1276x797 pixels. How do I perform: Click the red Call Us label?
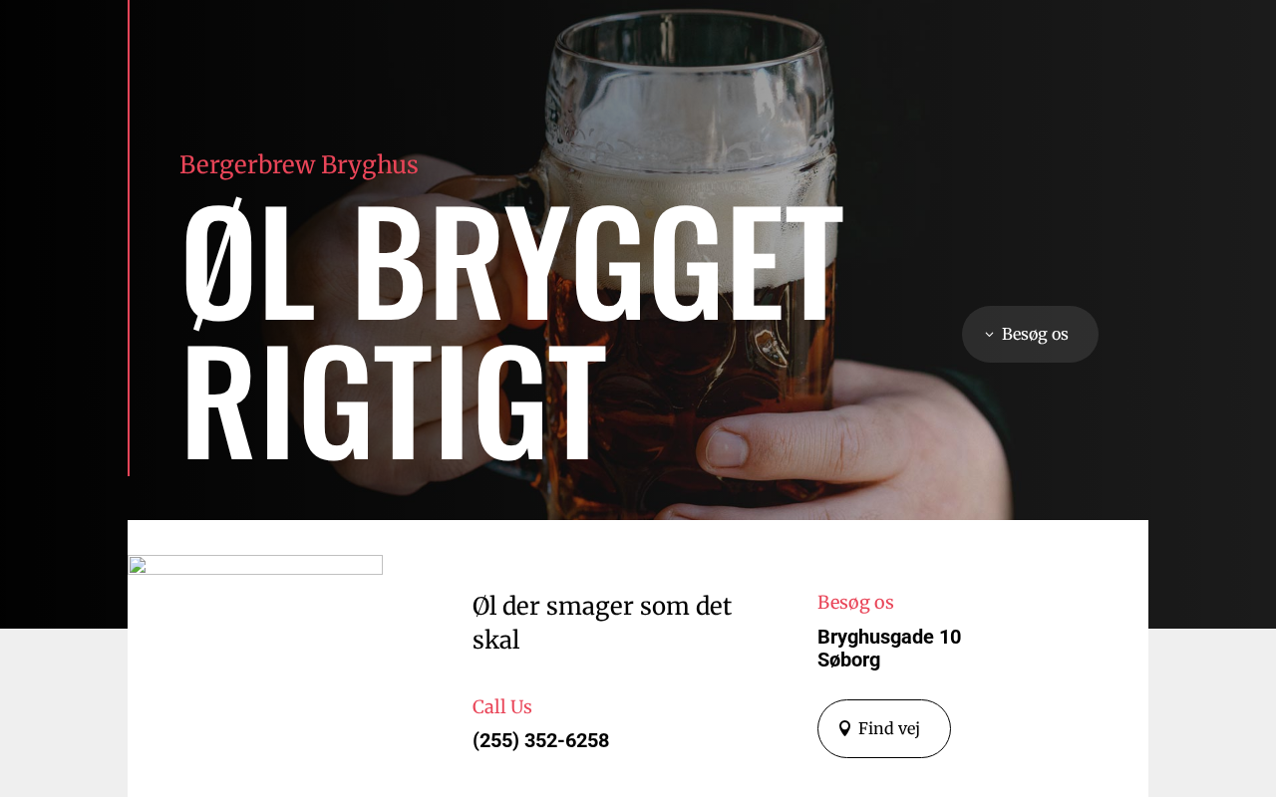502,706
